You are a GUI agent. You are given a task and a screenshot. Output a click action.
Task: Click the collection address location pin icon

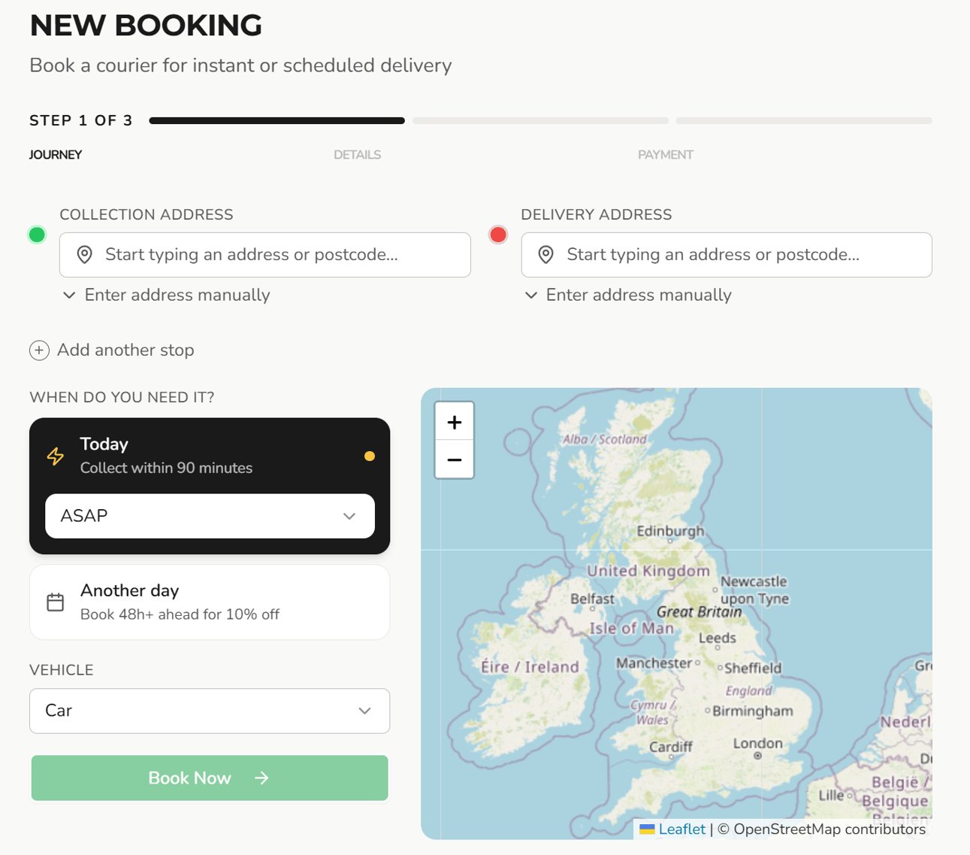point(85,255)
